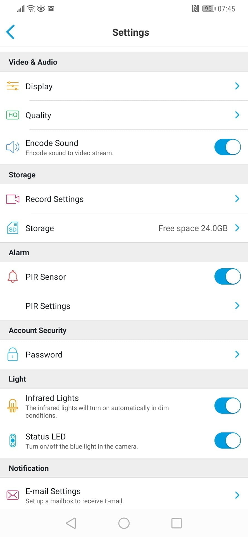Viewport: 248px width, 537px height.
Task: Tap the PIR Sensor bell icon
Action: (13, 277)
